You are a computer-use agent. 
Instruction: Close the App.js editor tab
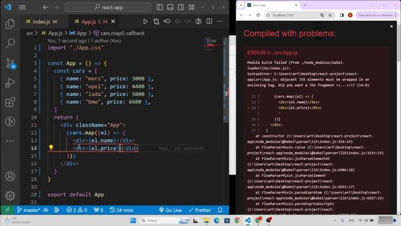point(113,21)
